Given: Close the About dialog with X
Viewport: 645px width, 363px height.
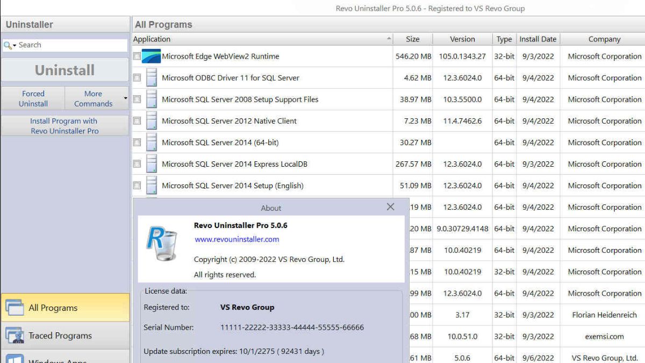Looking at the screenshot, I should (390, 207).
